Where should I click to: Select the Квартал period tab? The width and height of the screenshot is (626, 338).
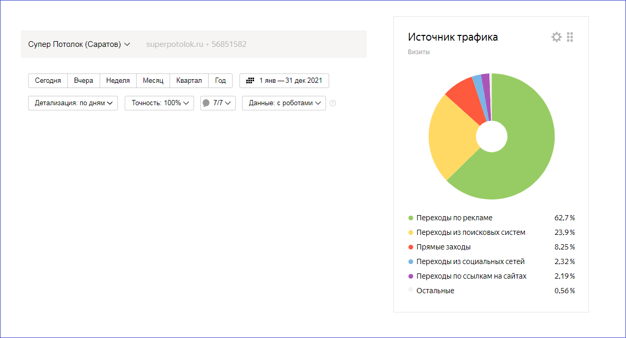189,81
